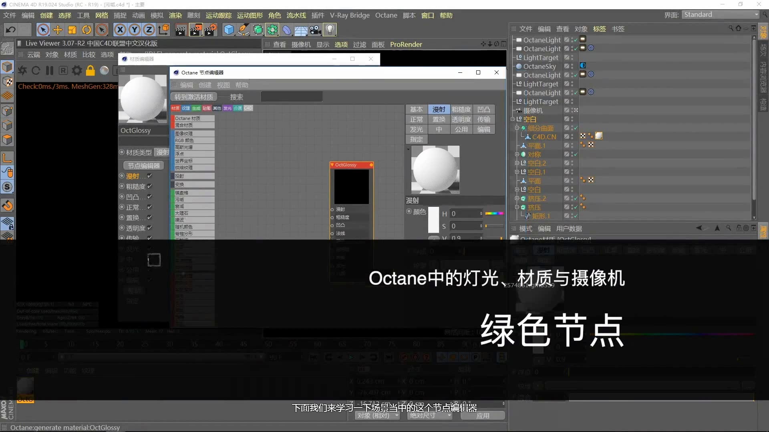Screen dimensions: 769x432
Task: Collapse the preview sphere disclosure arrow
Action: pyautogui.click(x=408, y=149)
